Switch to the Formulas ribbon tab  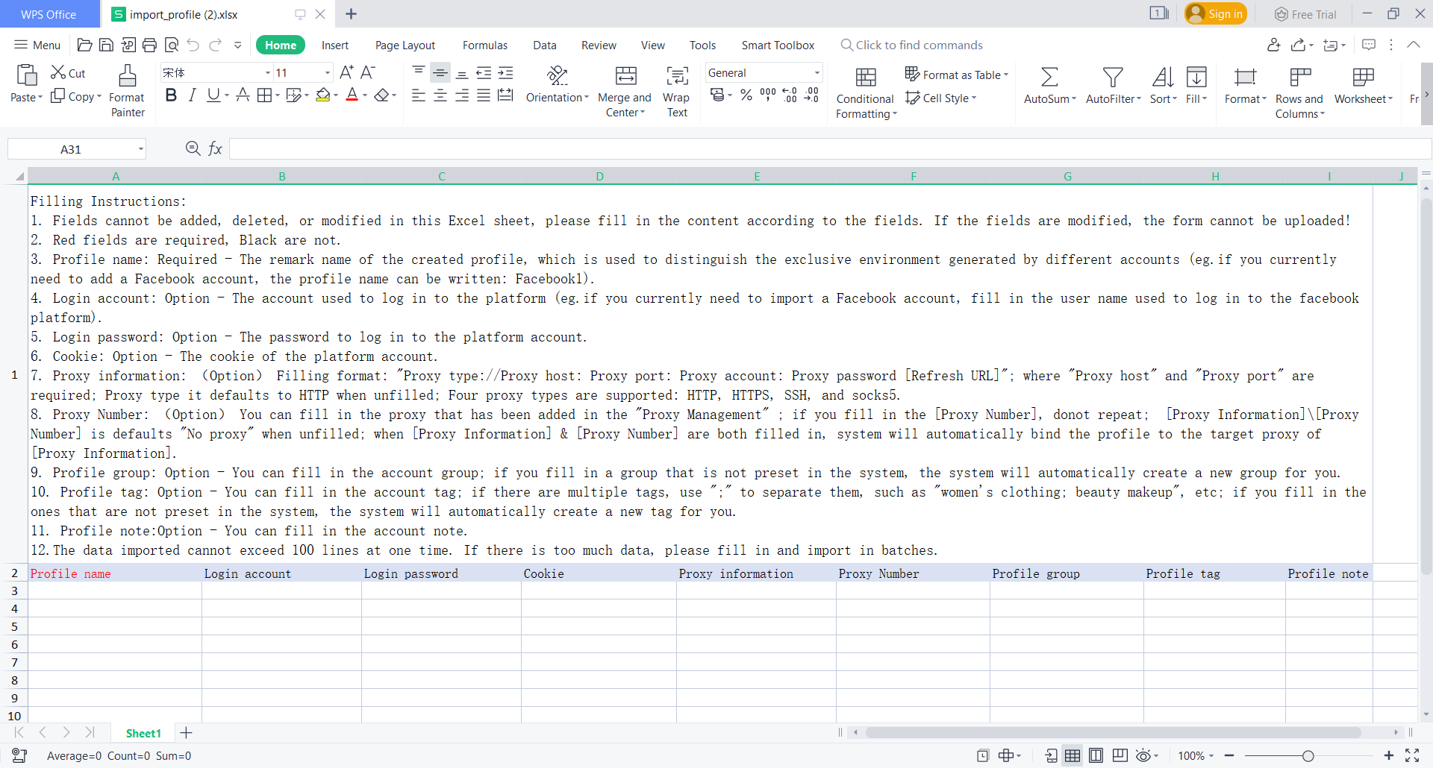point(484,45)
